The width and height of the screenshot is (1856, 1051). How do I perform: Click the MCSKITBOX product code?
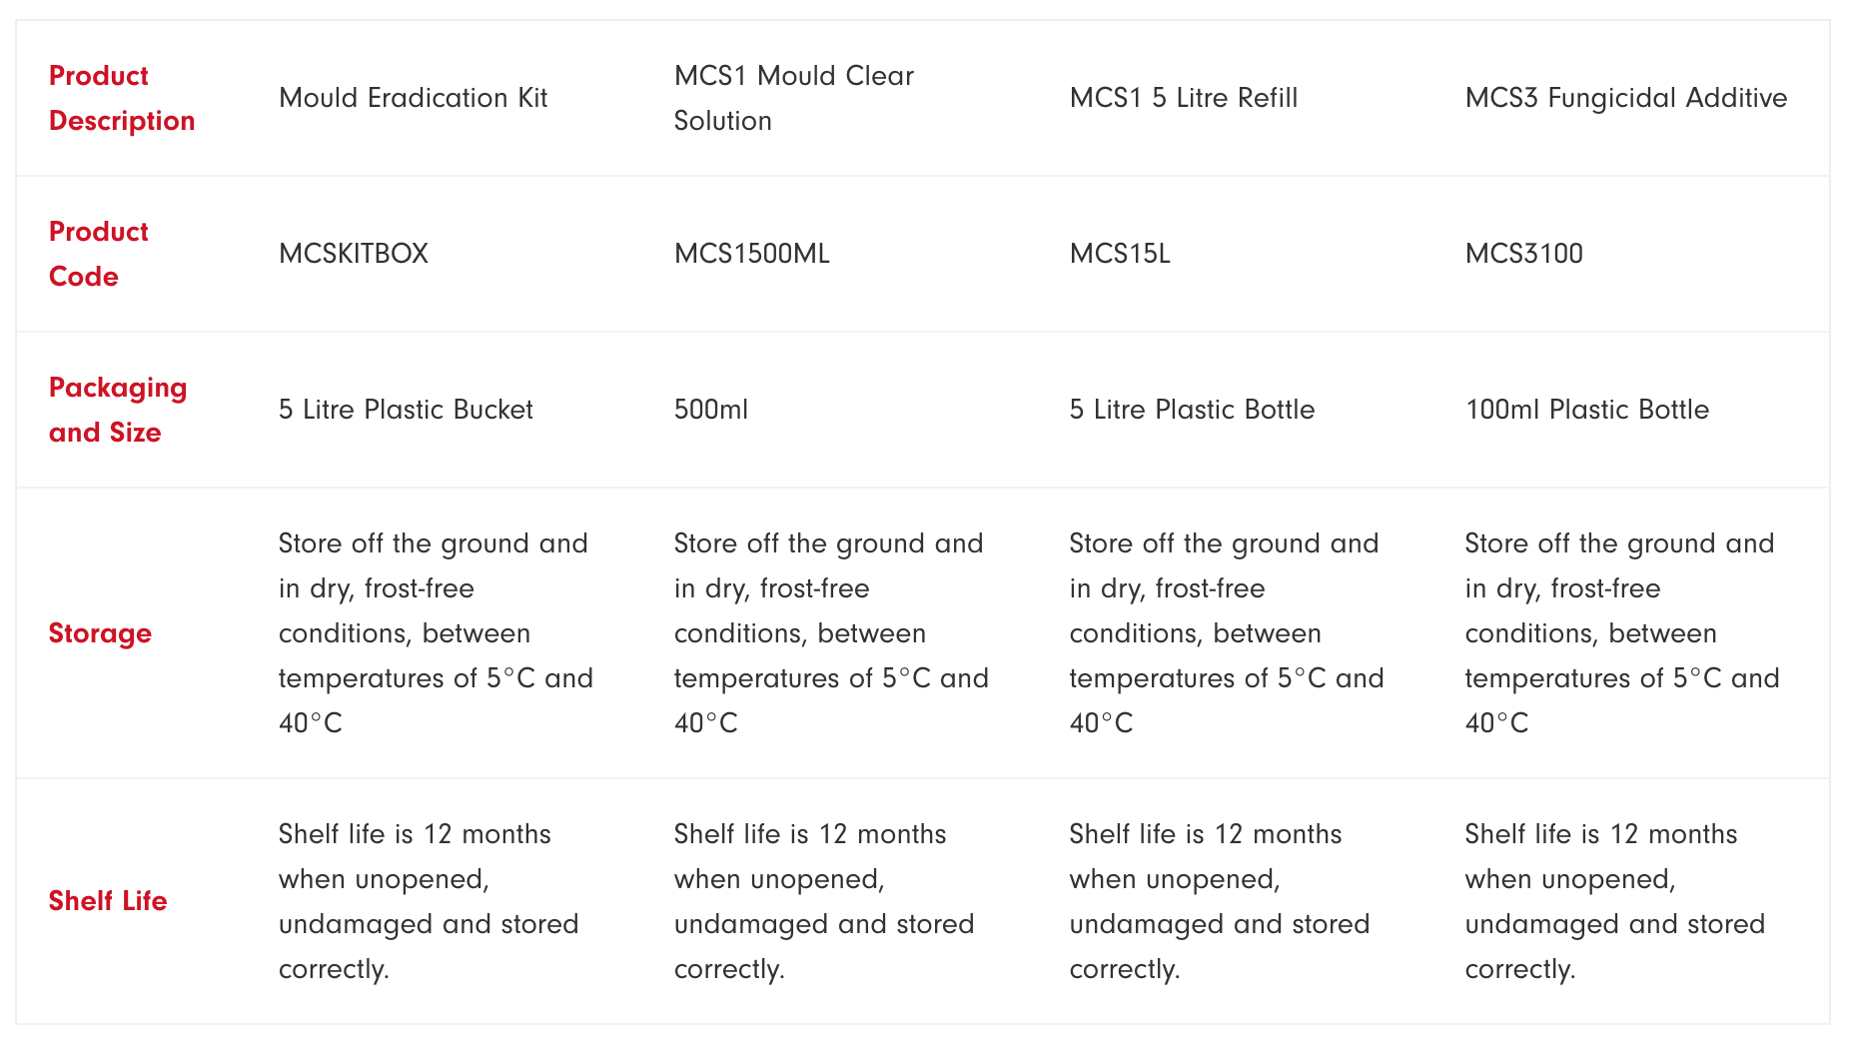(x=353, y=254)
